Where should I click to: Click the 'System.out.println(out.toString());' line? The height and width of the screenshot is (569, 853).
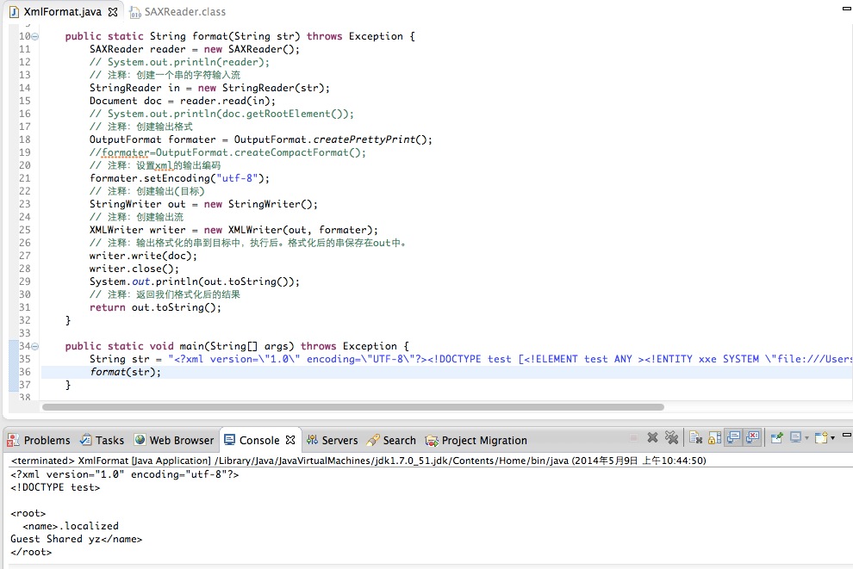coord(194,282)
